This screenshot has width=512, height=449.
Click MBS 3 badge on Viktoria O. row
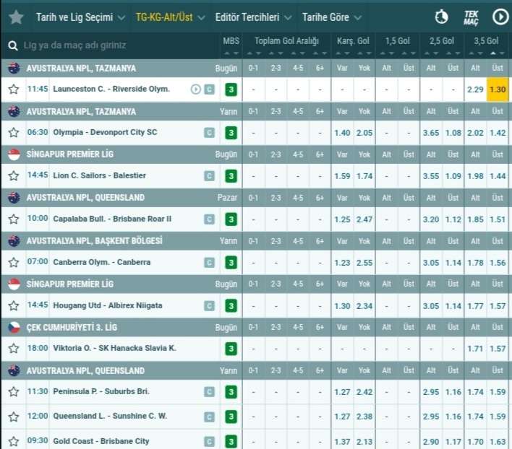231,349
